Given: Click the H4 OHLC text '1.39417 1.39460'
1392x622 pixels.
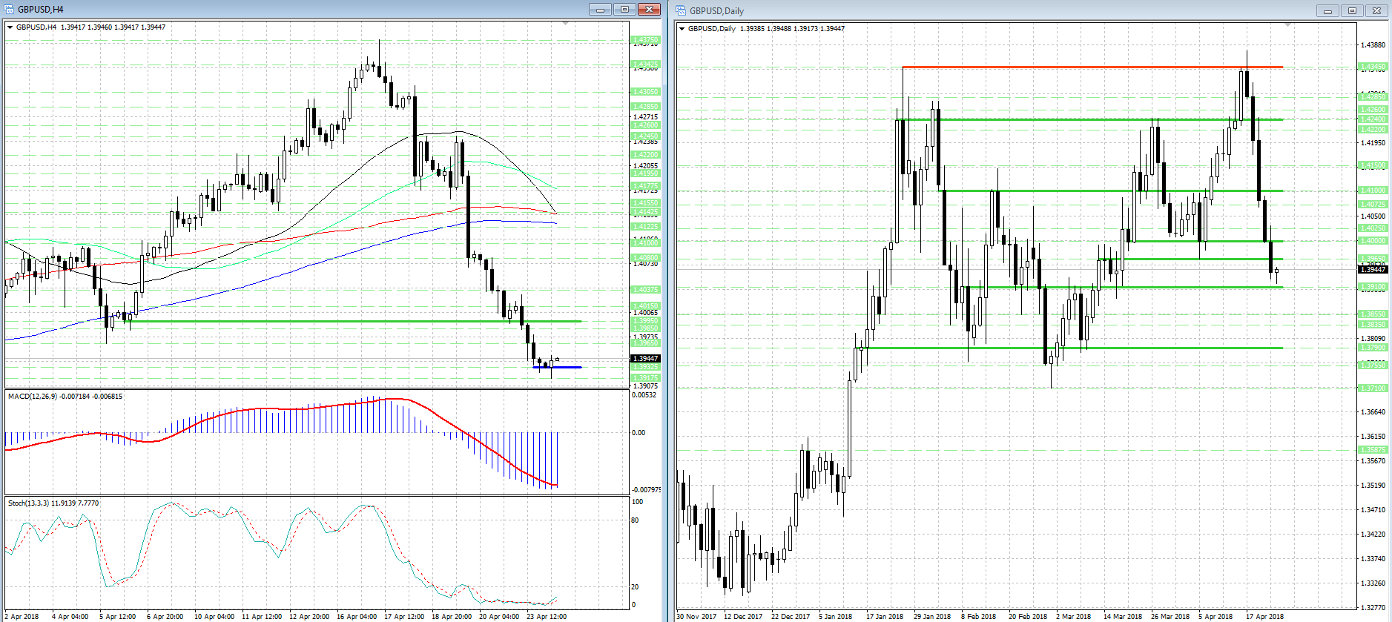Looking at the screenshot, I should click(x=86, y=27).
